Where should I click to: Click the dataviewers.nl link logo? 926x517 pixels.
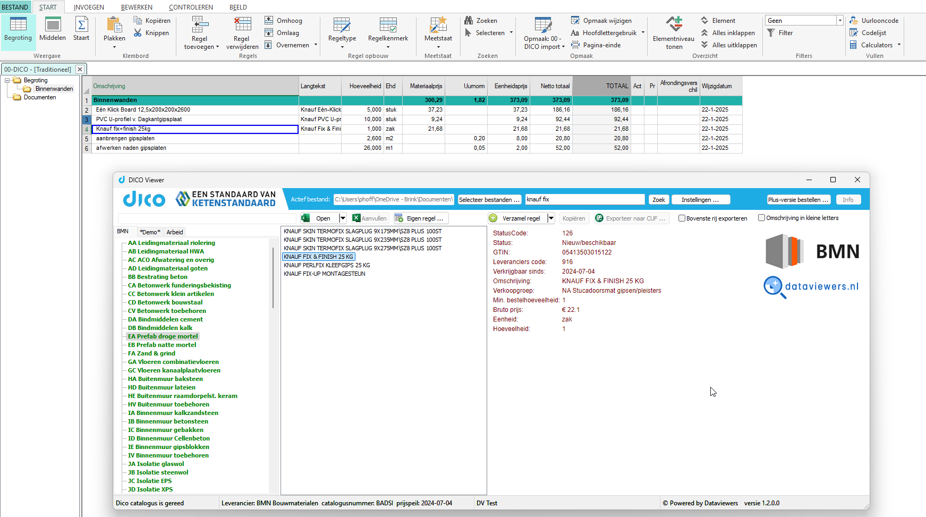click(811, 287)
